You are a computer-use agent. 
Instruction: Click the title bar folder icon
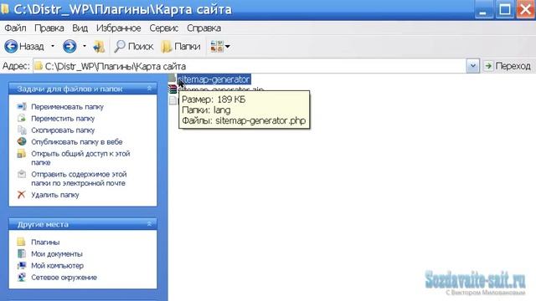coord(5,9)
